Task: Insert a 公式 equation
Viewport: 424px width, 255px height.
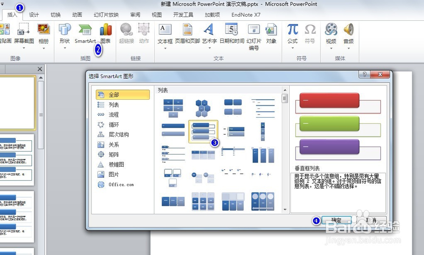Action: click(x=292, y=34)
